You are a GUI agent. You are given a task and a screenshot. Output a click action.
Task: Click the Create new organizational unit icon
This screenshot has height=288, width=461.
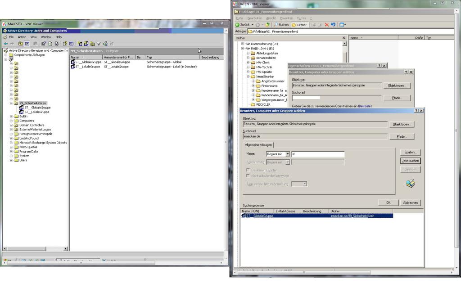(93, 44)
